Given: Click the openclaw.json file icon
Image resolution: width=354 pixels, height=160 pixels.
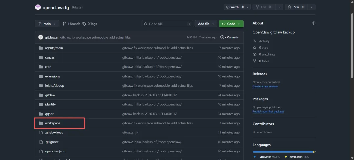Looking at the screenshot, I should click(41, 151).
